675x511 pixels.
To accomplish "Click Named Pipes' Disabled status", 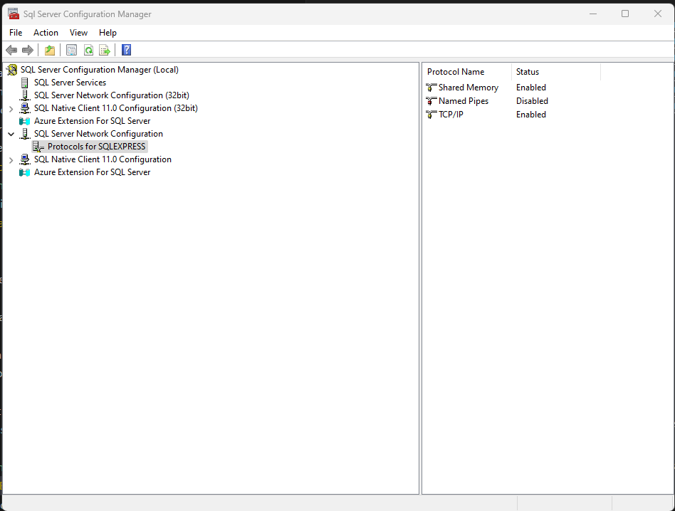I will pos(532,101).
